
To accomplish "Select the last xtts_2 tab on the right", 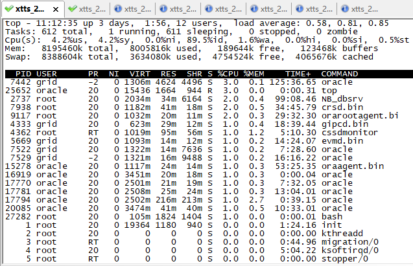I will (x=365, y=9).
